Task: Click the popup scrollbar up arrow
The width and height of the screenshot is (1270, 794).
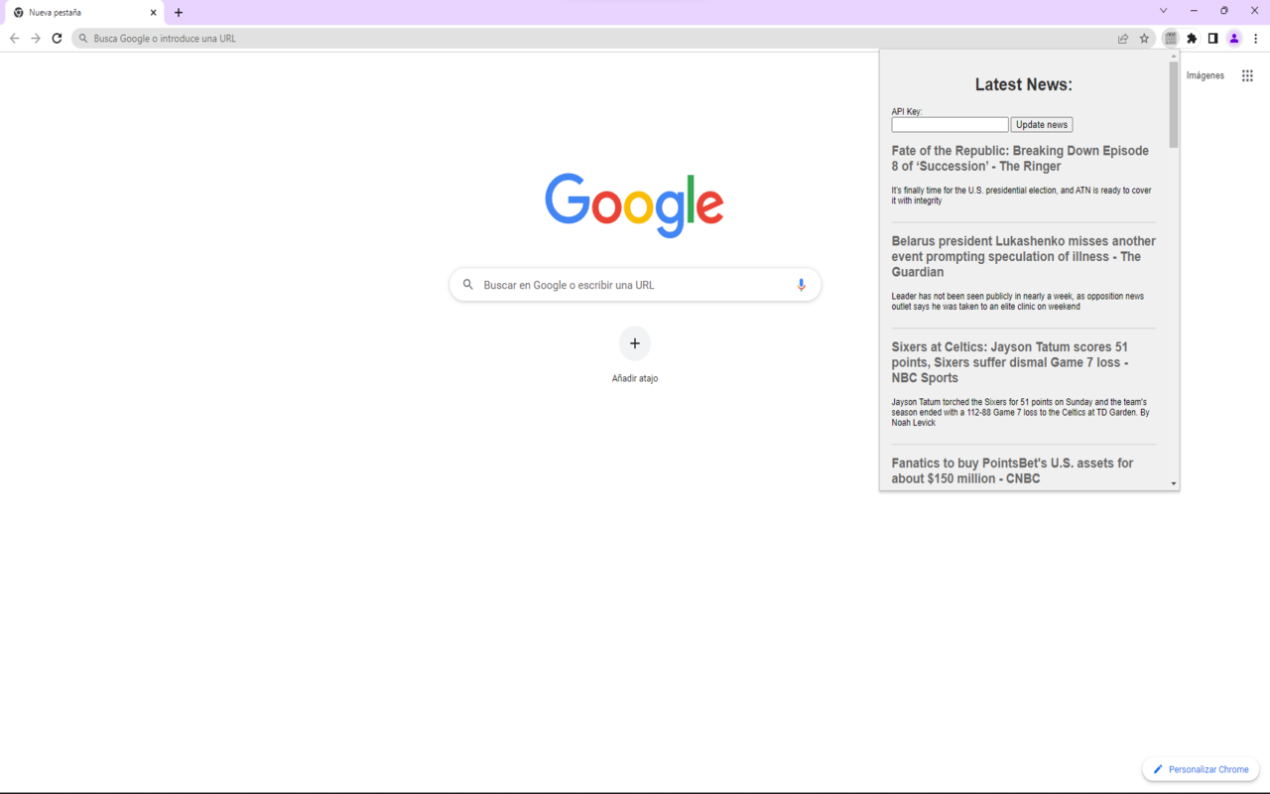Action: pos(1174,57)
